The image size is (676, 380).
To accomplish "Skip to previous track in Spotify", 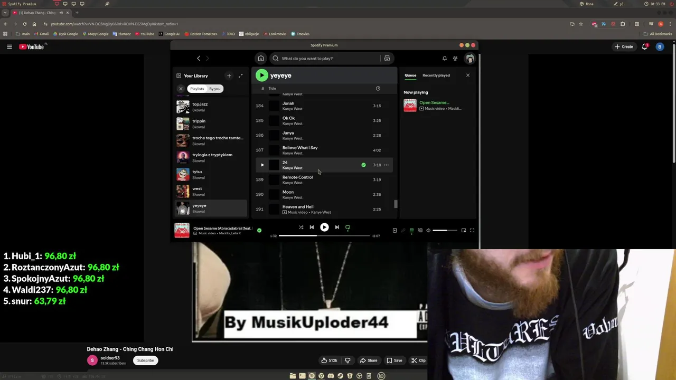I will click(x=312, y=227).
